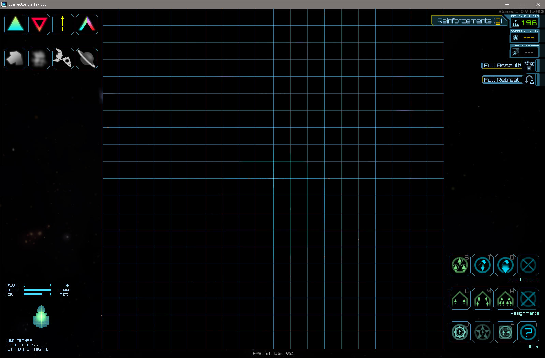Click the cyan upward triangle icon
Screen dimensions: 545x358
pos(15,25)
